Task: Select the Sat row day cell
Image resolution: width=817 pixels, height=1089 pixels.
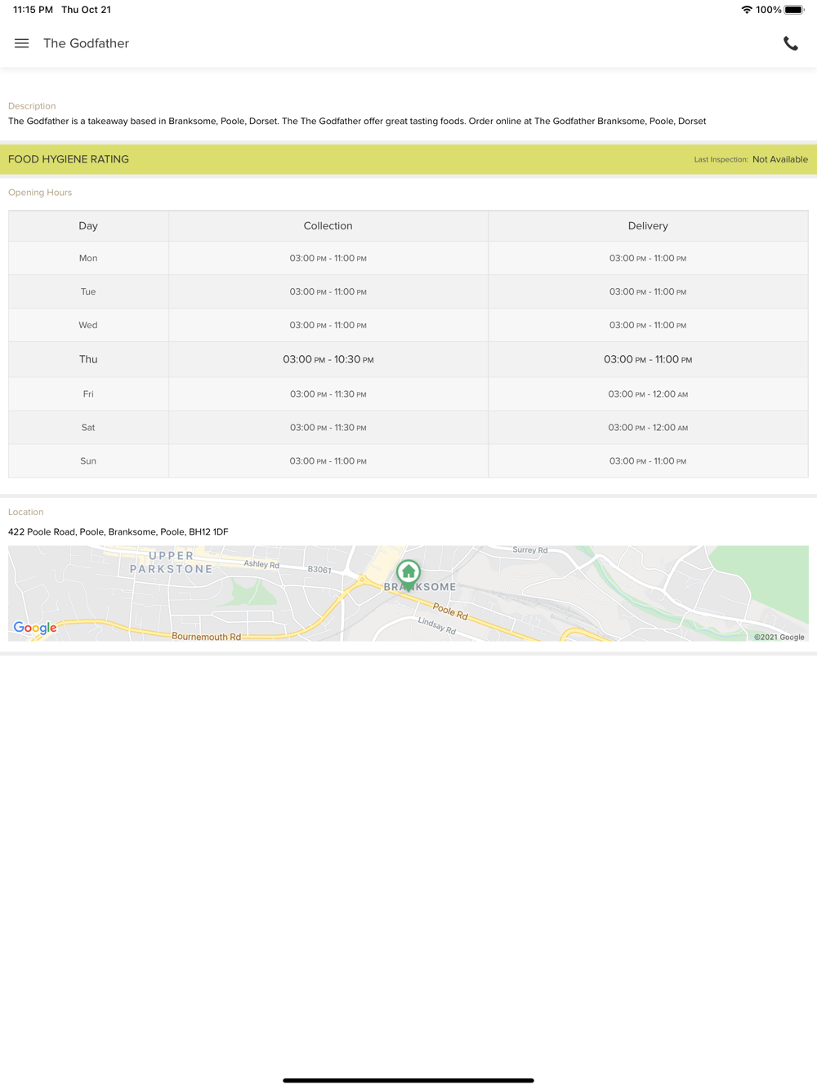Action: 88,427
